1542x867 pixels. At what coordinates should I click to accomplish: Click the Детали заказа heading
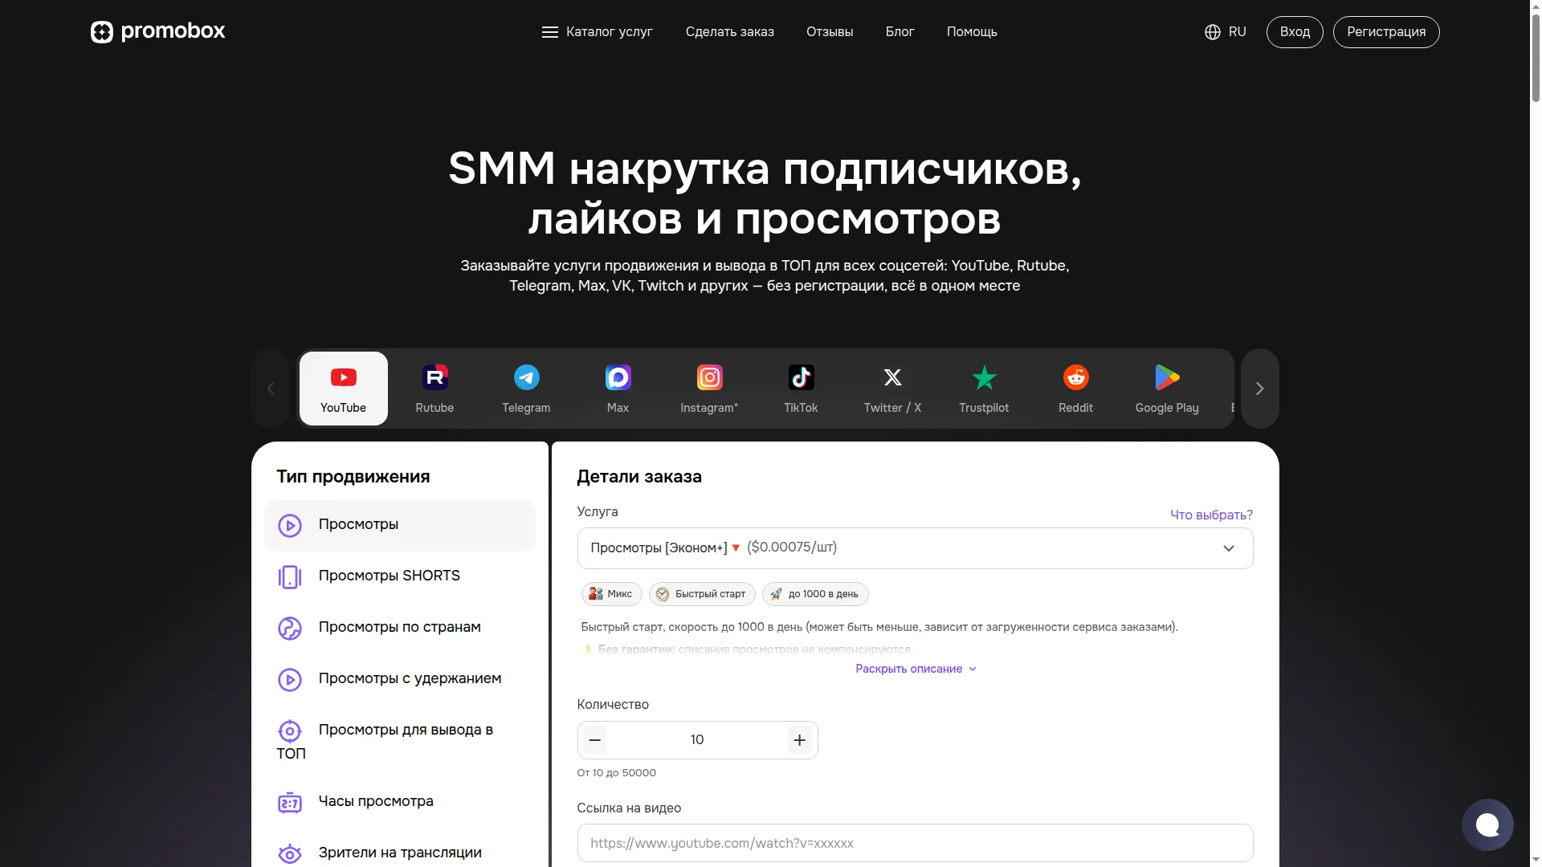coord(639,477)
